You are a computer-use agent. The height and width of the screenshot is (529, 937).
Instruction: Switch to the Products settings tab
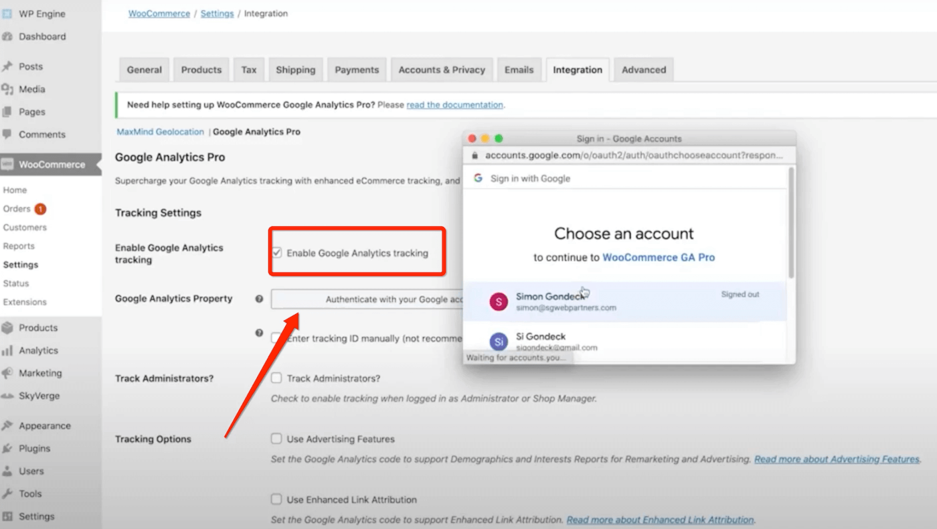coord(201,70)
